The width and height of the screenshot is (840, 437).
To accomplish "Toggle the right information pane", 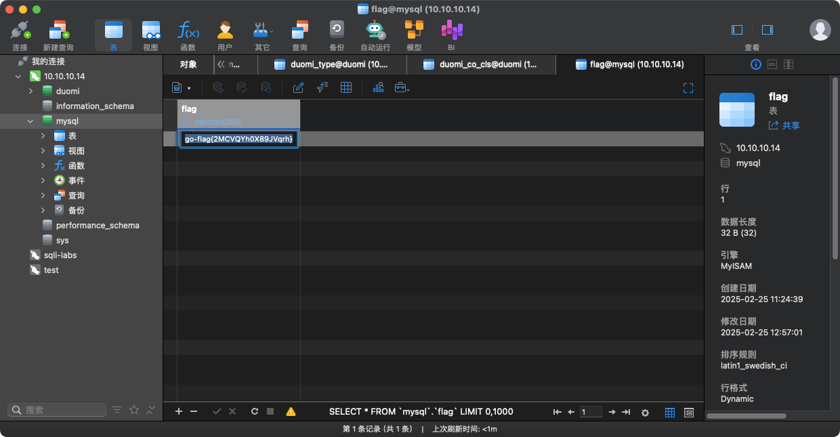I will point(768,30).
